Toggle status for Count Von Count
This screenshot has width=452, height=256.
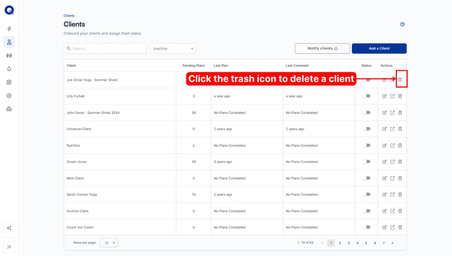(366, 227)
